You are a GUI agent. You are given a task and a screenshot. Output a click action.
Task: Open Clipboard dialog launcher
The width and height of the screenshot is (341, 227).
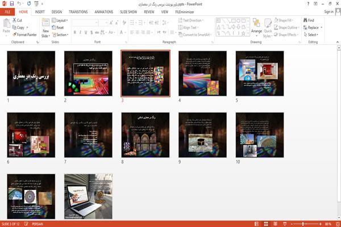click(x=38, y=42)
